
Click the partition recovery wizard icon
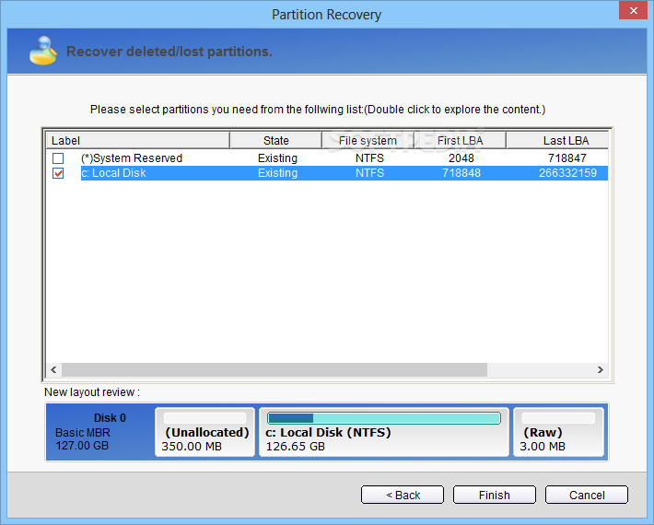tap(43, 52)
